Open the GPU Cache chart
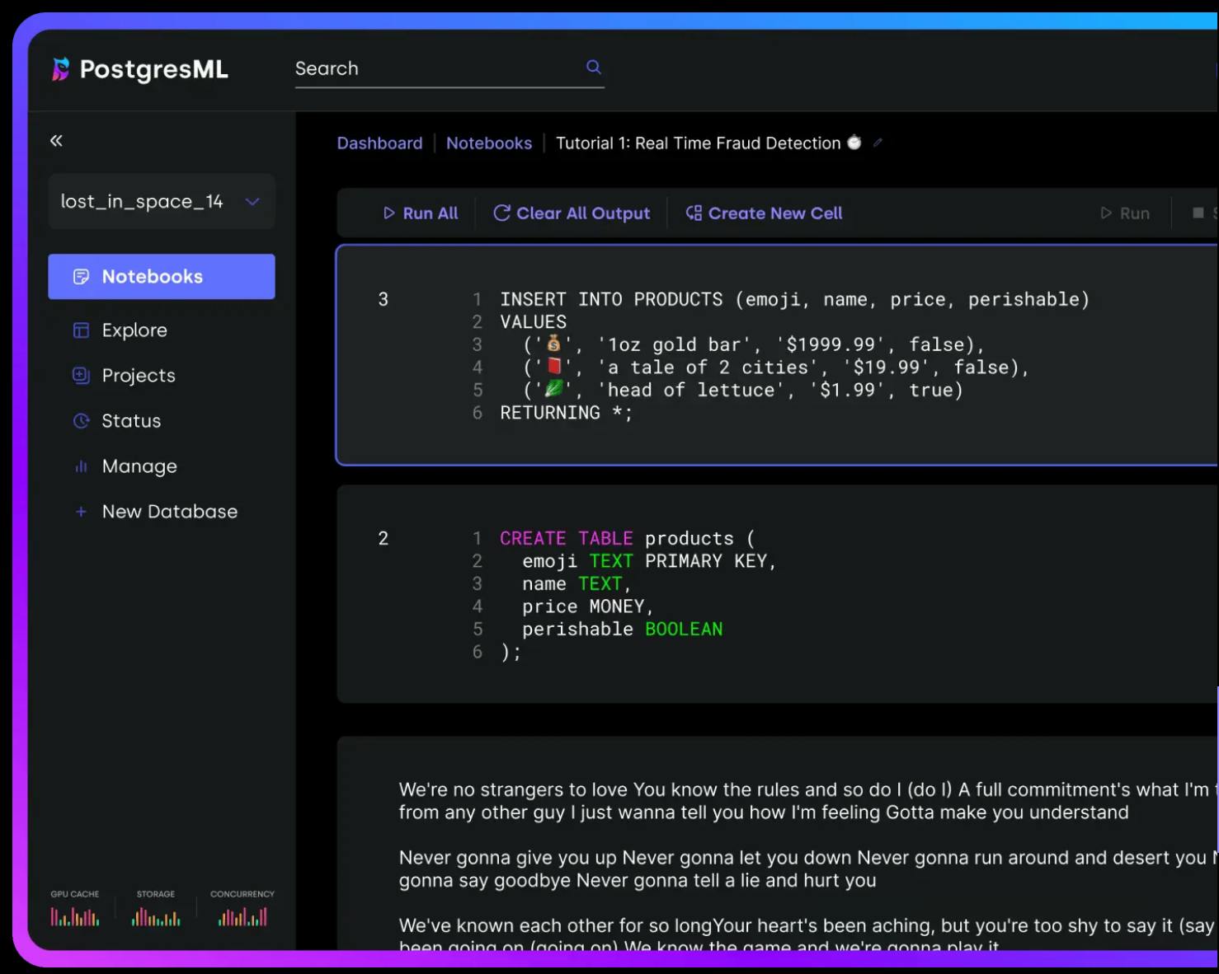 point(74,908)
